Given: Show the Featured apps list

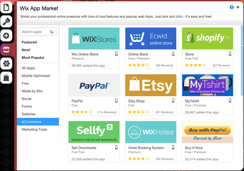Looking at the screenshot, I should 29,42.
